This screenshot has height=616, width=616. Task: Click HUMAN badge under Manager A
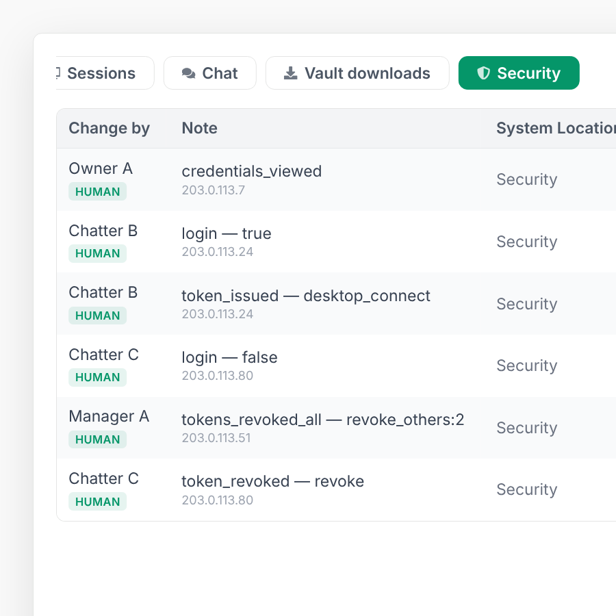(97, 439)
